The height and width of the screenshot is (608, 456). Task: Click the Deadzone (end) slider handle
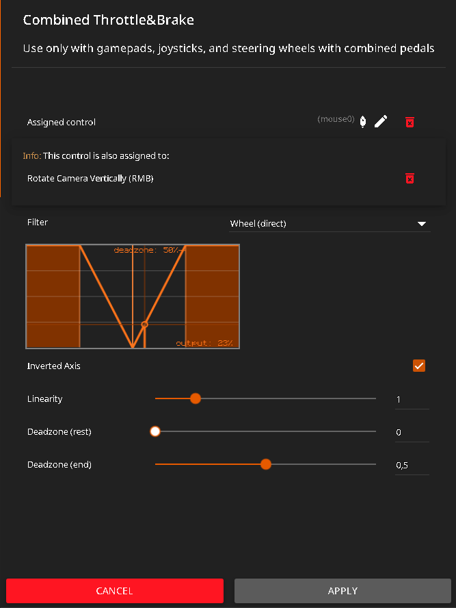coord(266,464)
